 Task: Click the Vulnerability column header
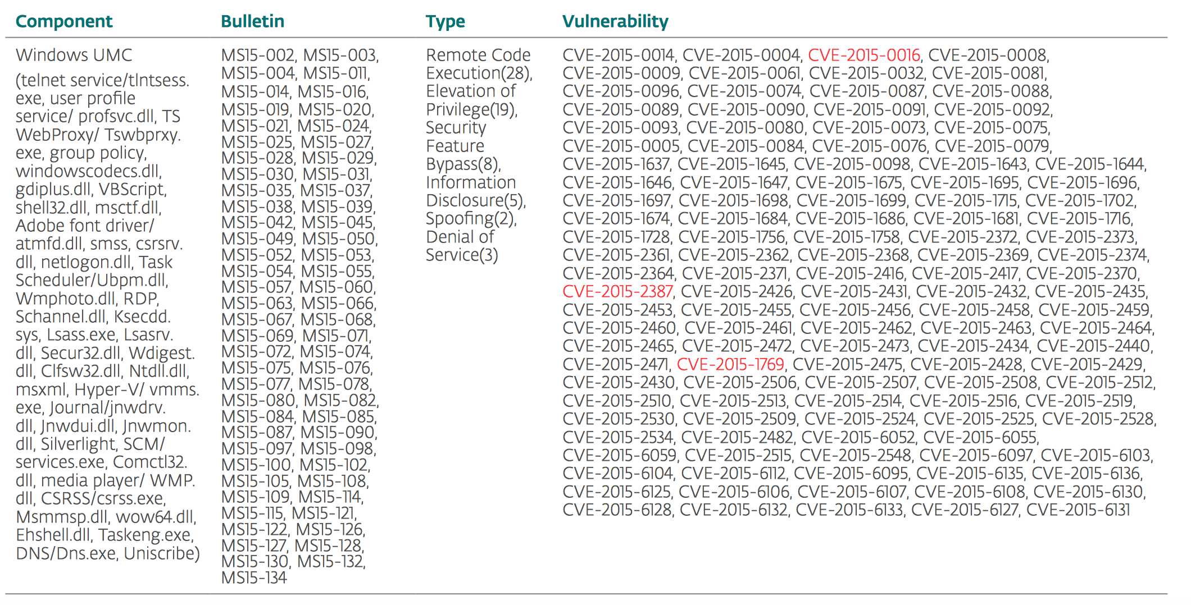pyautogui.click(x=615, y=21)
